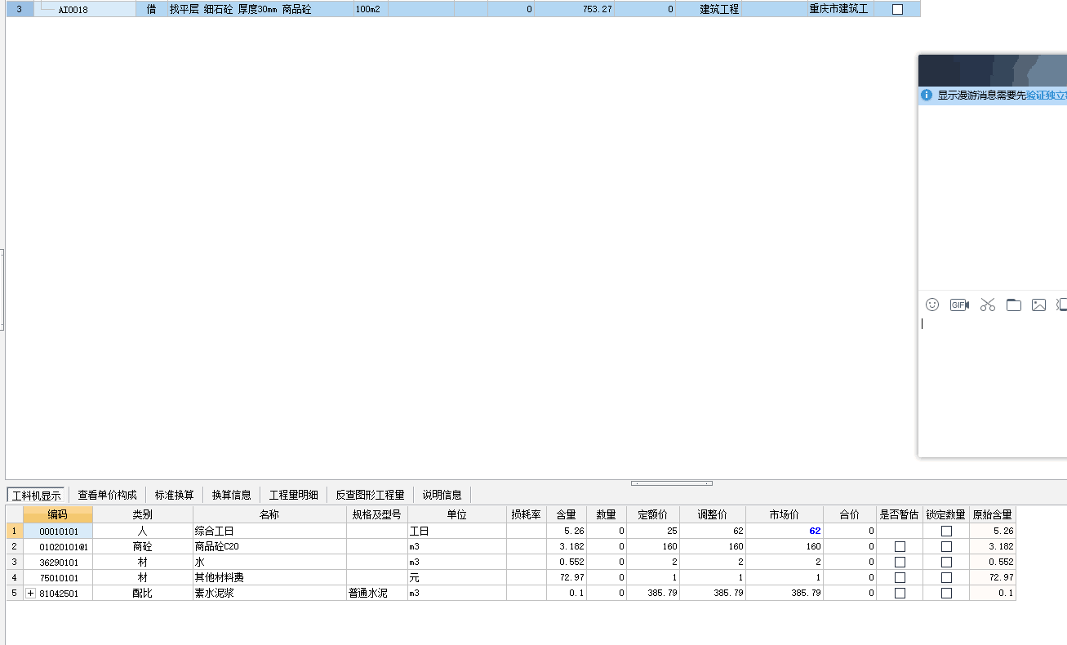The image size is (1067, 645).
Task: Click the picture send icon in chat
Action: [1038, 305]
